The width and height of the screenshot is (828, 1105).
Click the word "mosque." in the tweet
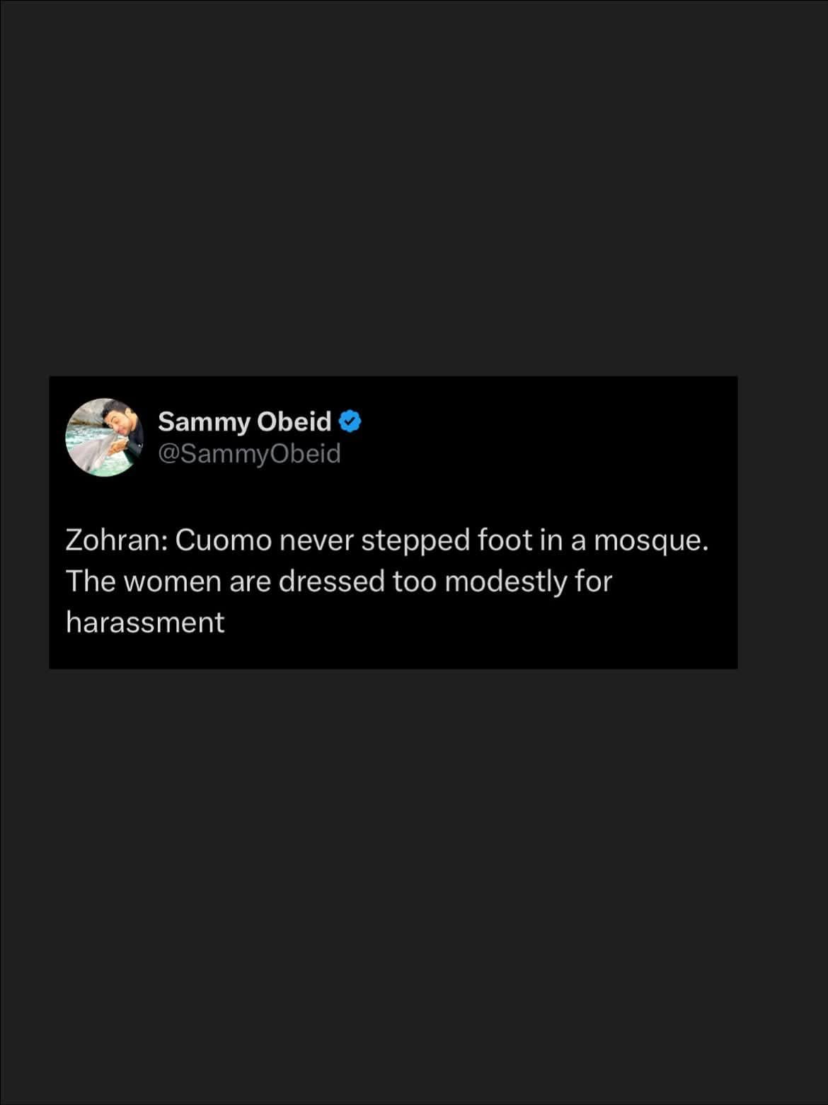650,540
